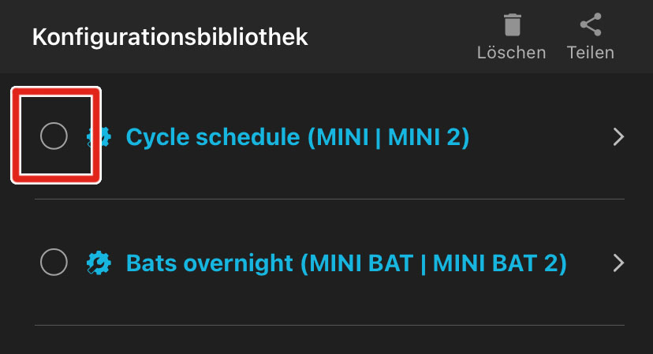The width and height of the screenshot is (653, 354).
Task: Click the "(MINI BAT | MINI BAT 2)" text
Action: click(x=433, y=263)
